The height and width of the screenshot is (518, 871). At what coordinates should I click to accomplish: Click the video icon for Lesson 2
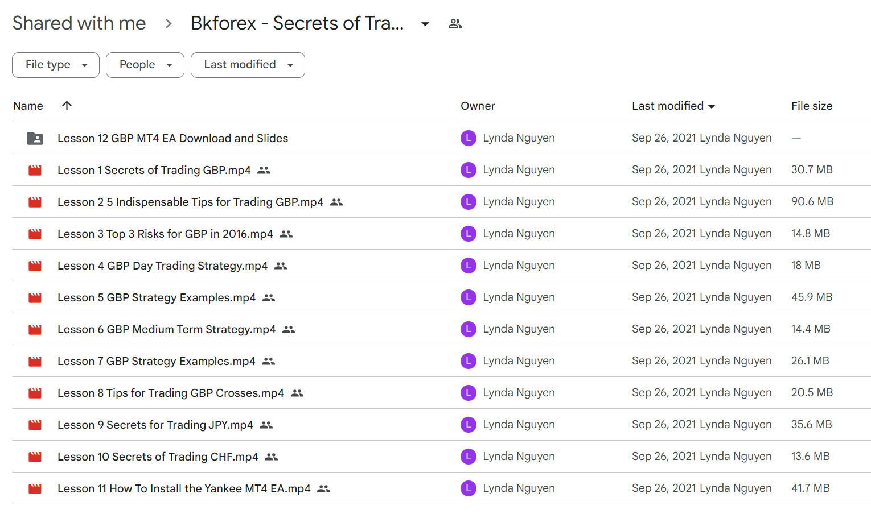(x=35, y=202)
